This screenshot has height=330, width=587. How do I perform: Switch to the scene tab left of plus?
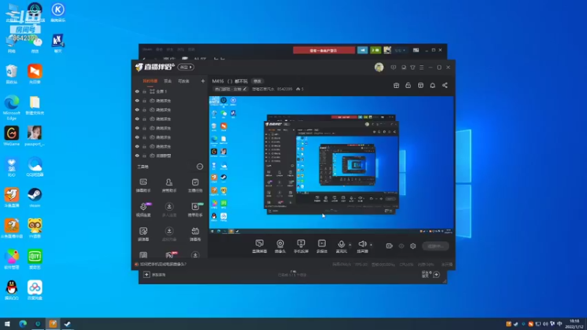click(x=183, y=81)
